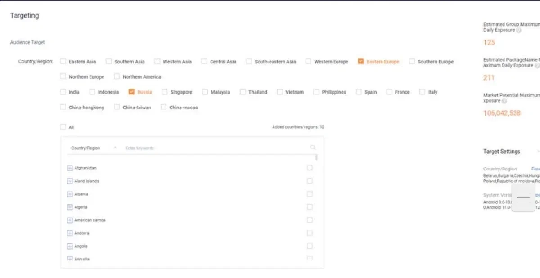This screenshot has height=278, width=540.
Task: Check the All countries checkbox
Action: [63, 127]
